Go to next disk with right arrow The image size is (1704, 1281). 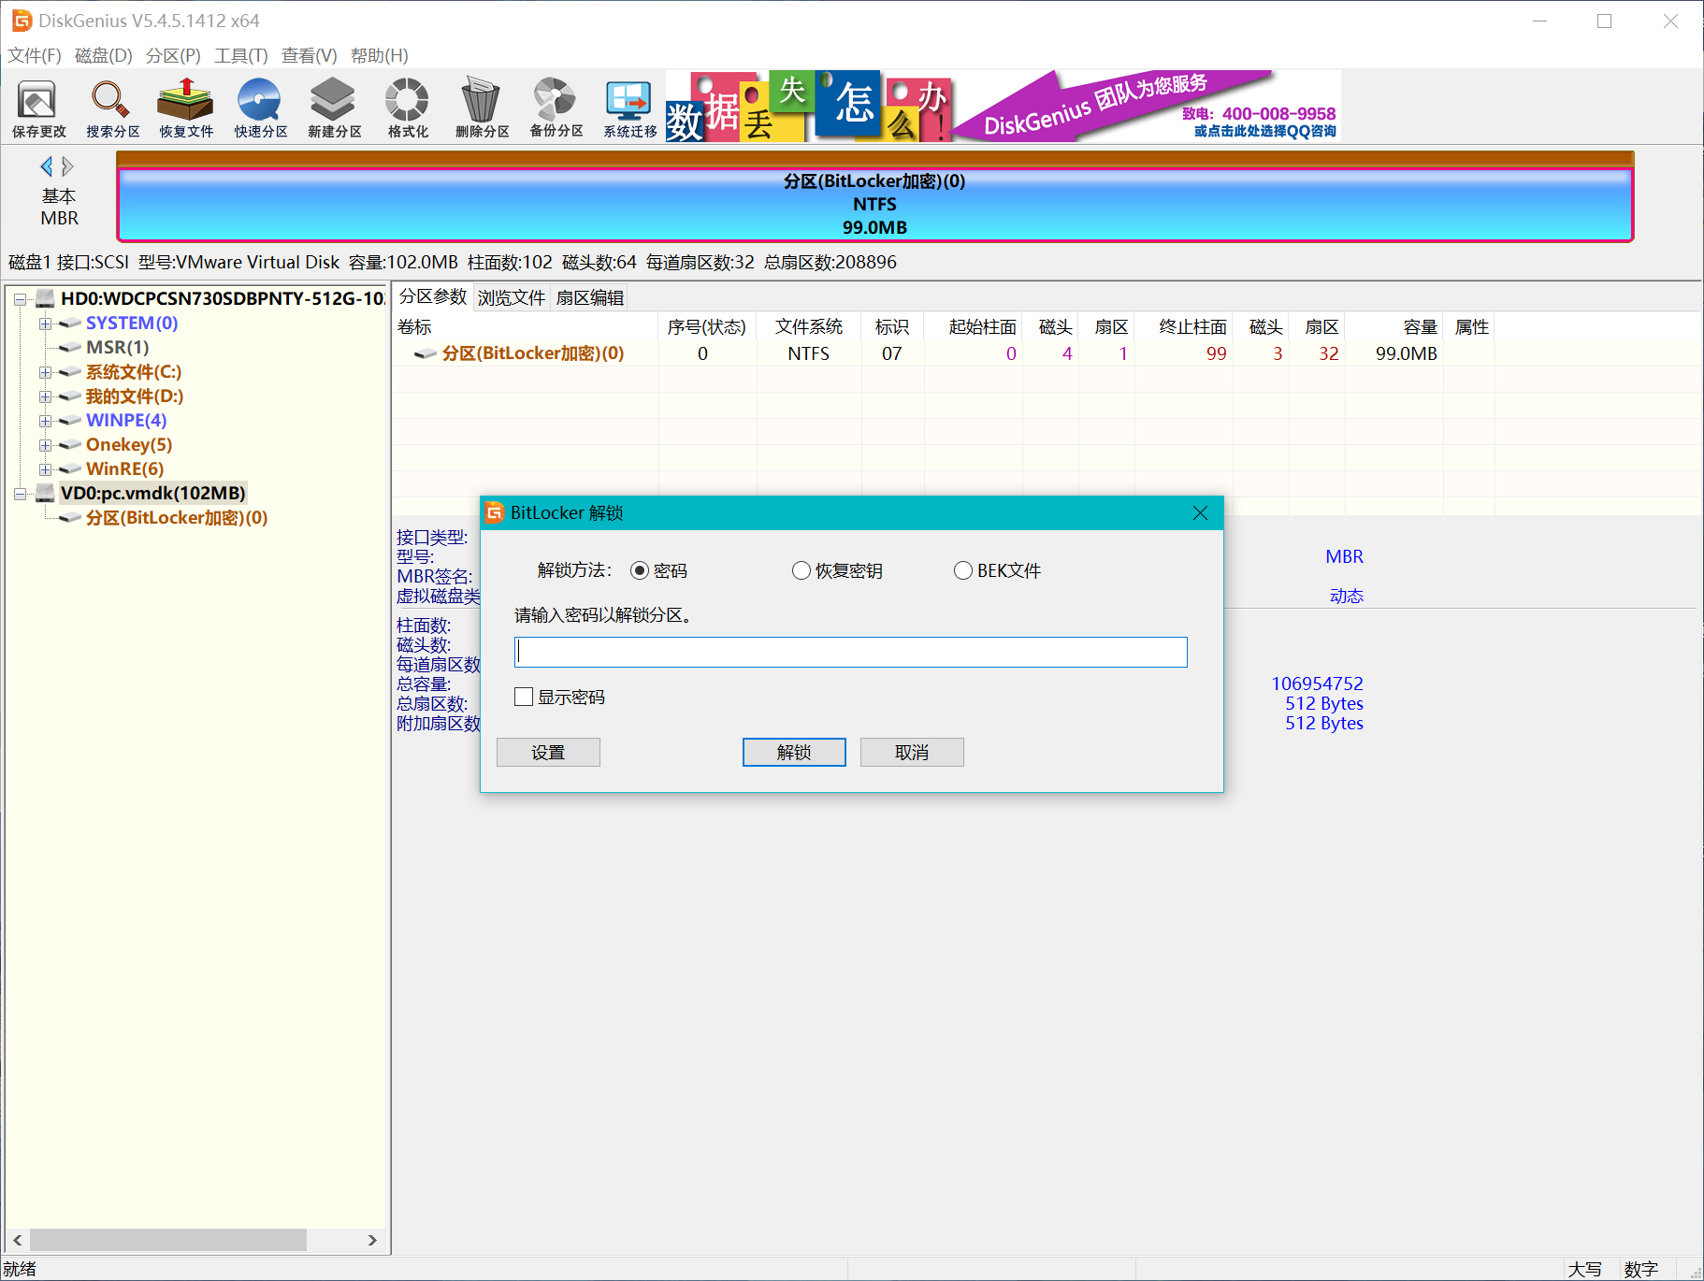(67, 166)
